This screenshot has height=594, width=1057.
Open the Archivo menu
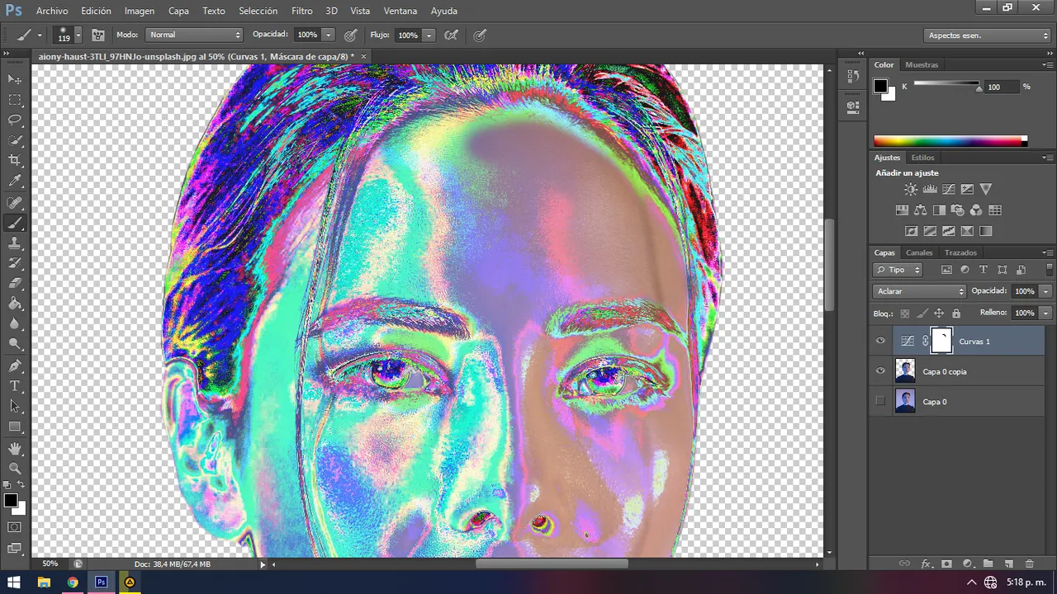[52, 11]
